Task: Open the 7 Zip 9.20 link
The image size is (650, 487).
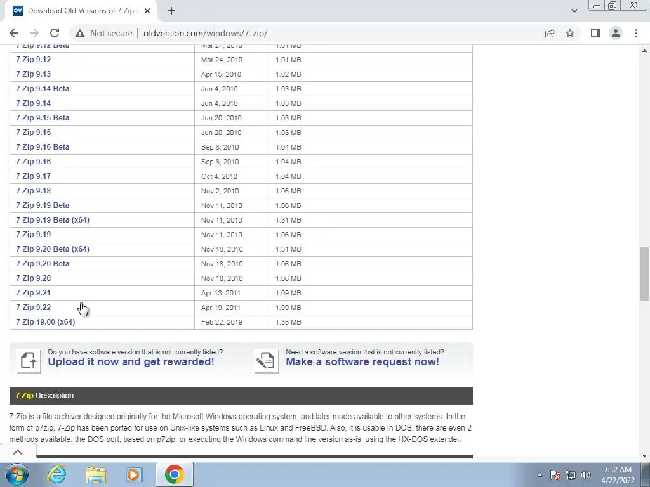Action: [34, 278]
